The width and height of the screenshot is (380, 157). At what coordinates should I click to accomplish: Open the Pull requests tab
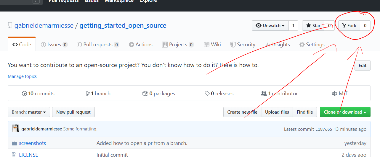[x=98, y=44]
